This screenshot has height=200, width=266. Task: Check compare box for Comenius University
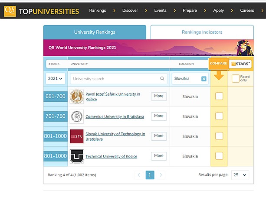point(219,116)
